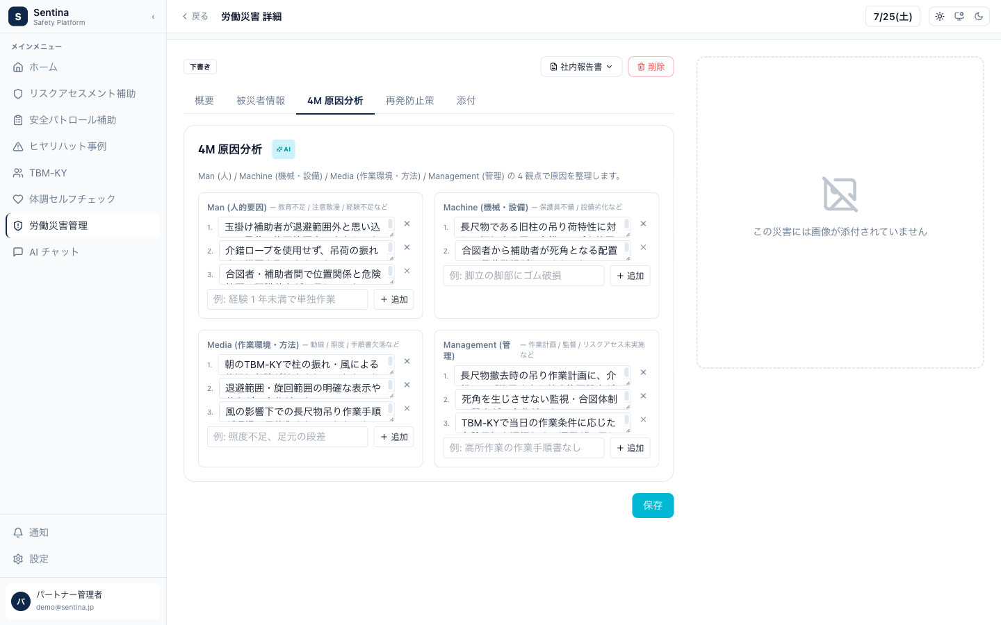Edit Media text 退避範囲・旋回範囲の明確な表示

pyautogui.click(x=307, y=388)
